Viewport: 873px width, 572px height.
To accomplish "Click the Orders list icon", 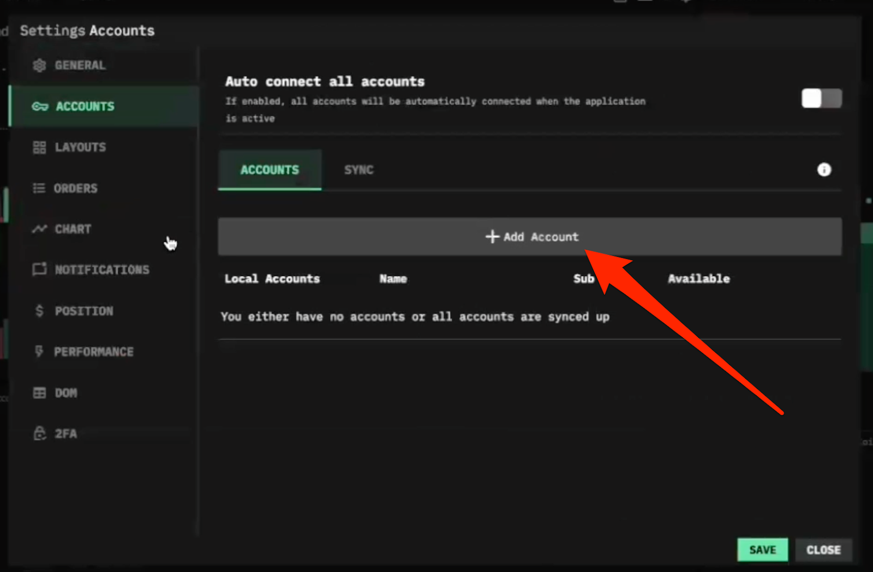I will pyautogui.click(x=39, y=188).
